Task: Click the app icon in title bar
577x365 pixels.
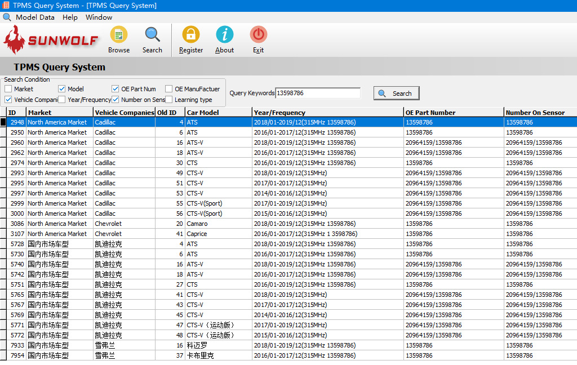Action: point(6,6)
